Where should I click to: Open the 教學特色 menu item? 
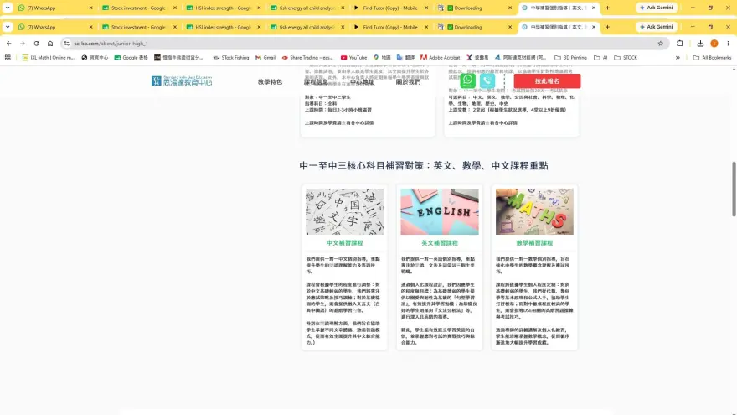pyautogui.click(x=270, y=82)
